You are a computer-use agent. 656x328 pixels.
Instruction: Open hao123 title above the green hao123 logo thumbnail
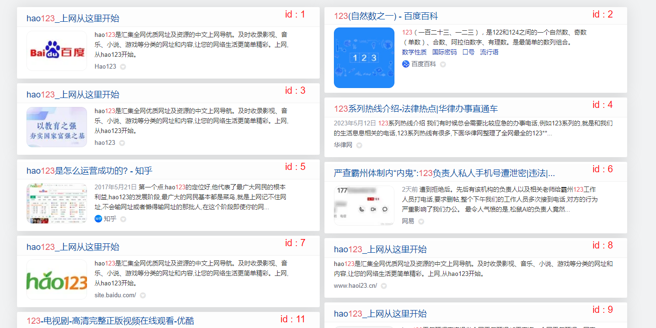coord(73,247)
